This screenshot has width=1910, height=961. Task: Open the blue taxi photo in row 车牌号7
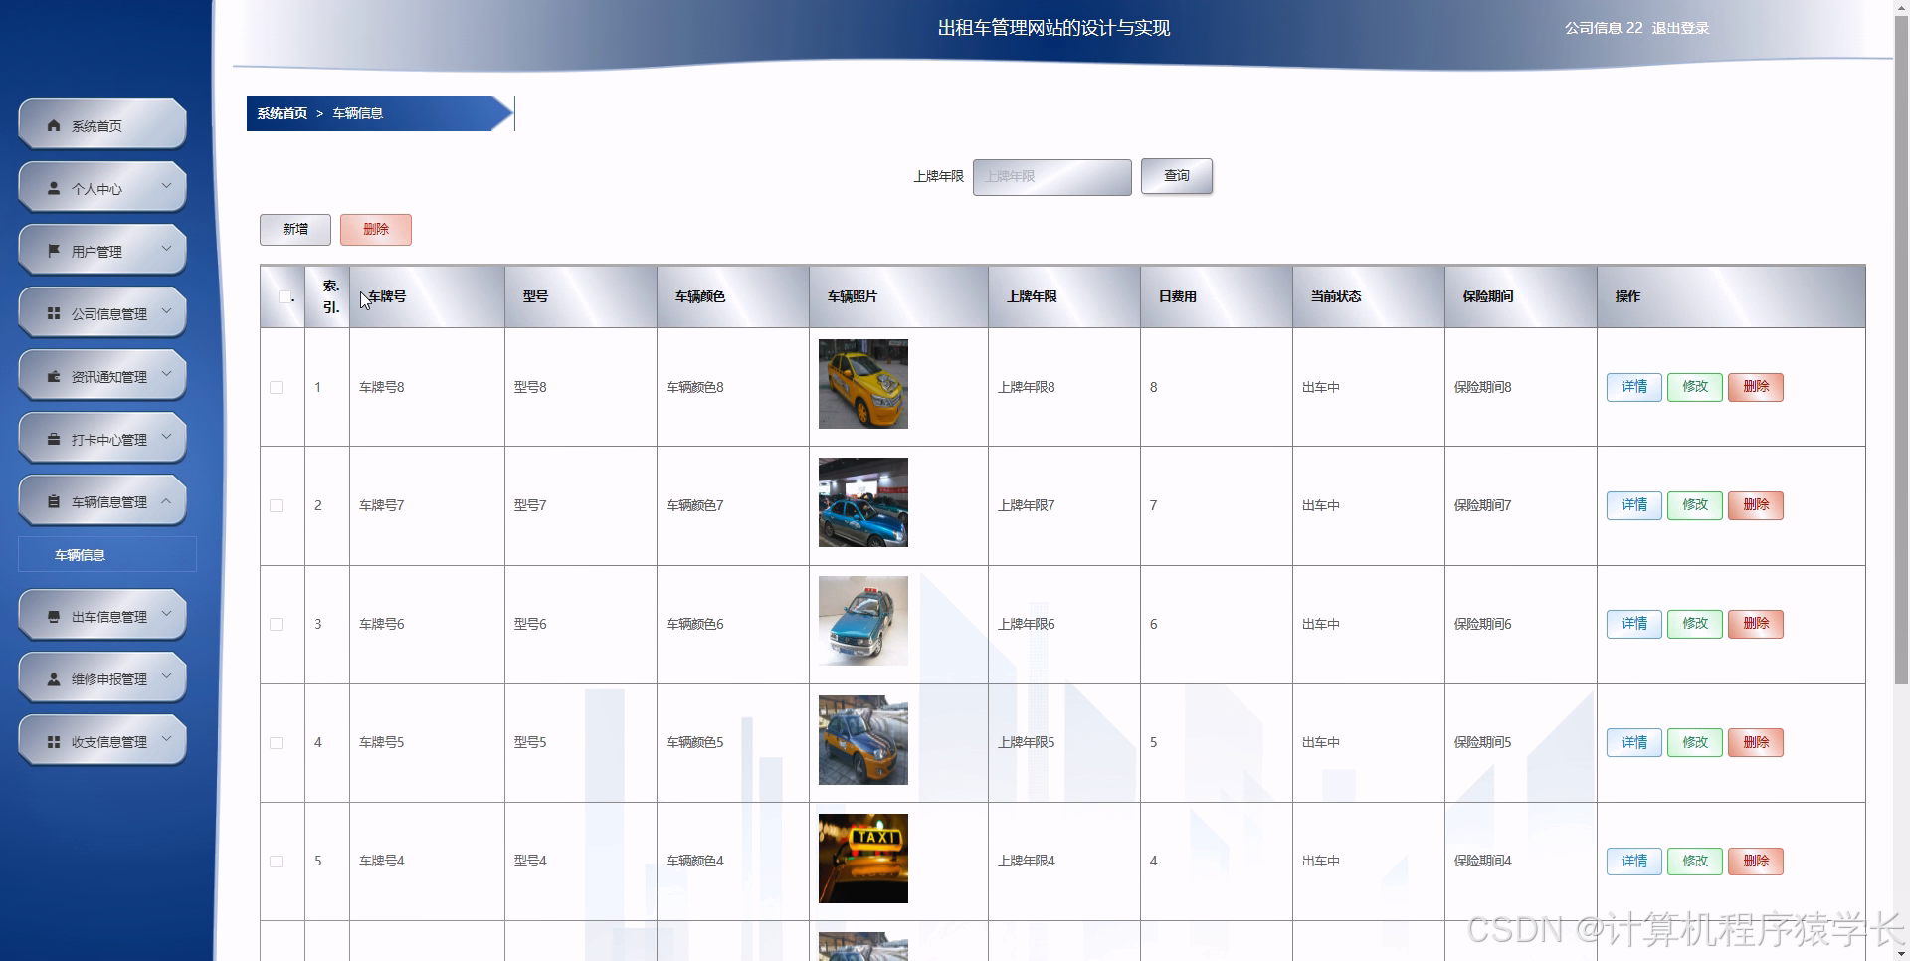tap(863, 502)
